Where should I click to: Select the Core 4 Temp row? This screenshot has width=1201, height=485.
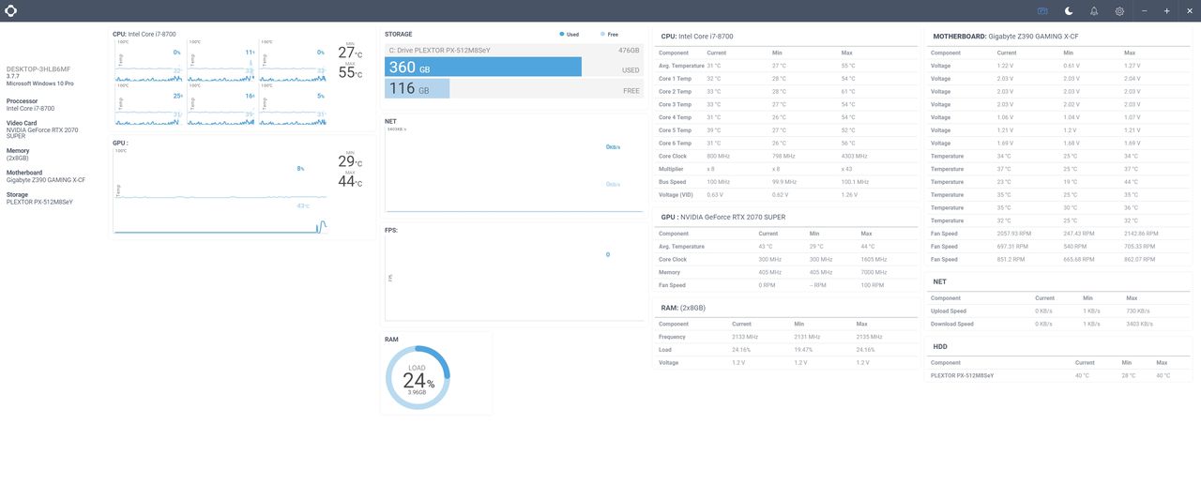point(785,117)
